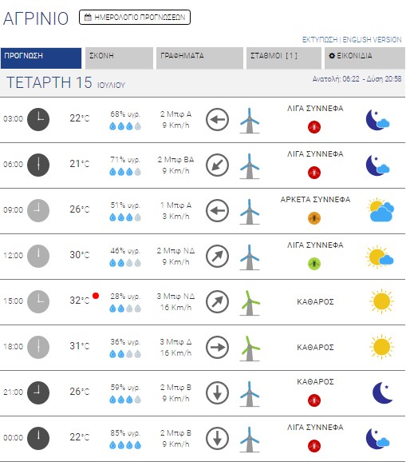Switch to the ΣΚΟΝΗ tab
406x462 pixels.
119,58
